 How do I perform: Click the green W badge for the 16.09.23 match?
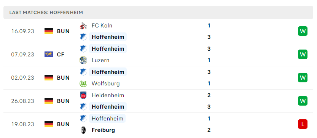[303, 31]
